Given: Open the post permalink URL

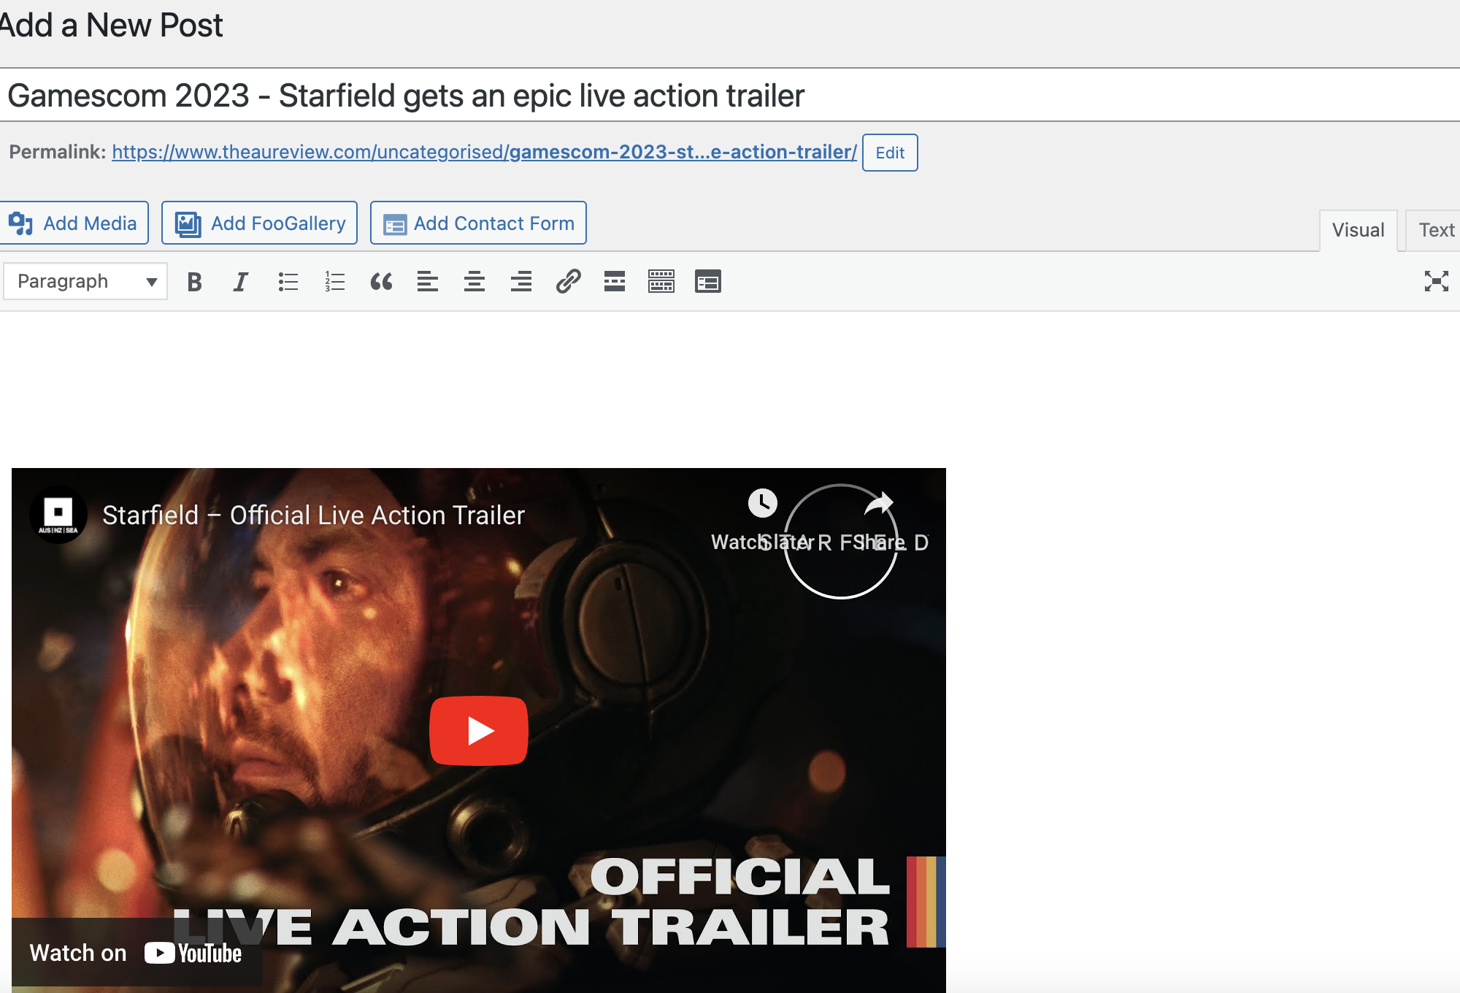Looking at the screenshot, I should (x=484, y=152).
